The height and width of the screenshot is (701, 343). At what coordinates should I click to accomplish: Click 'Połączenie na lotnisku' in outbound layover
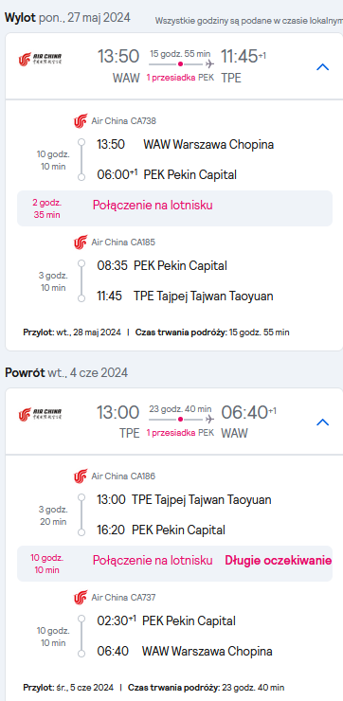153,206
